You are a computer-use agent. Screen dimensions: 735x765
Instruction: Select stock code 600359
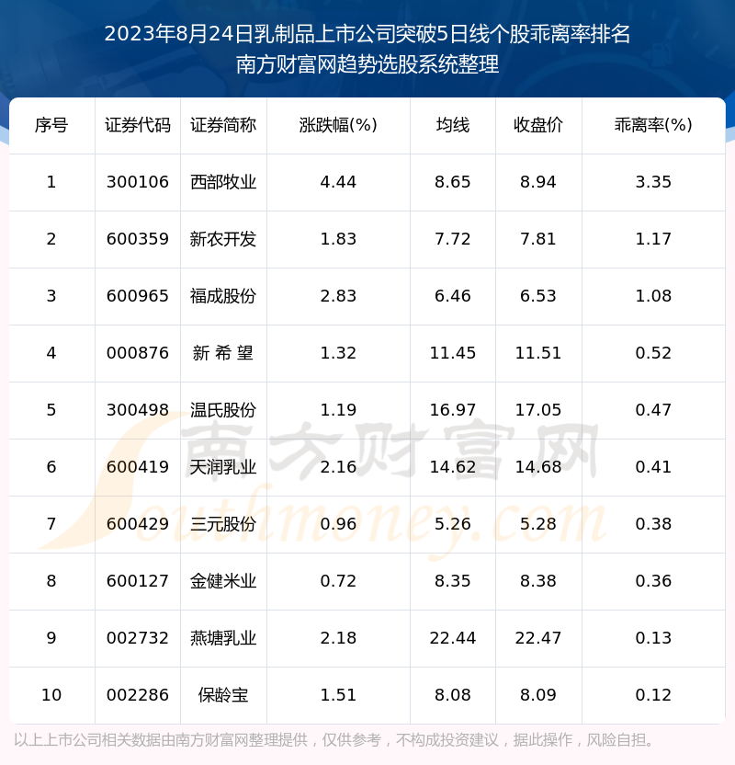coord(138,239)
